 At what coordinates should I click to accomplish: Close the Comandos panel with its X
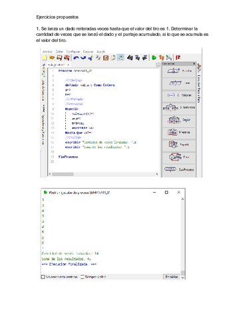point(194,64)
